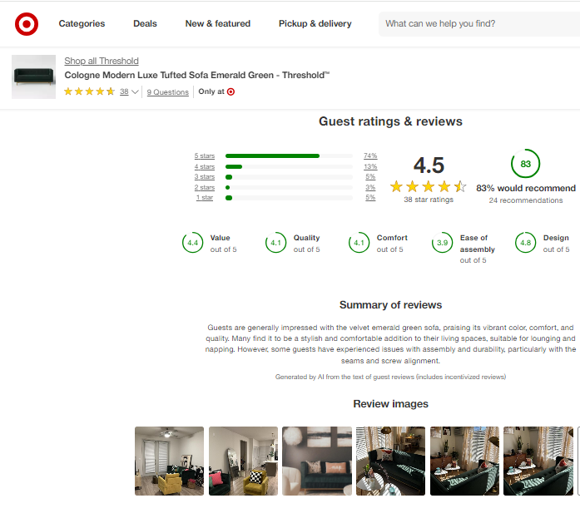Click the 4.8 Design score circle
This screenshot has height=523, width=580.
click(x=525, y=243)
